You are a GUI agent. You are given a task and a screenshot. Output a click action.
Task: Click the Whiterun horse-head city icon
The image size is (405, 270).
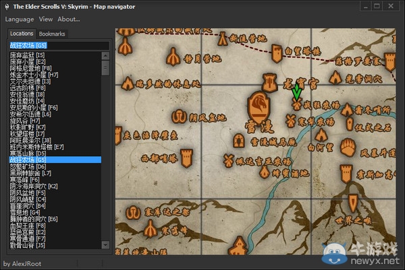(x=259, y=108)
